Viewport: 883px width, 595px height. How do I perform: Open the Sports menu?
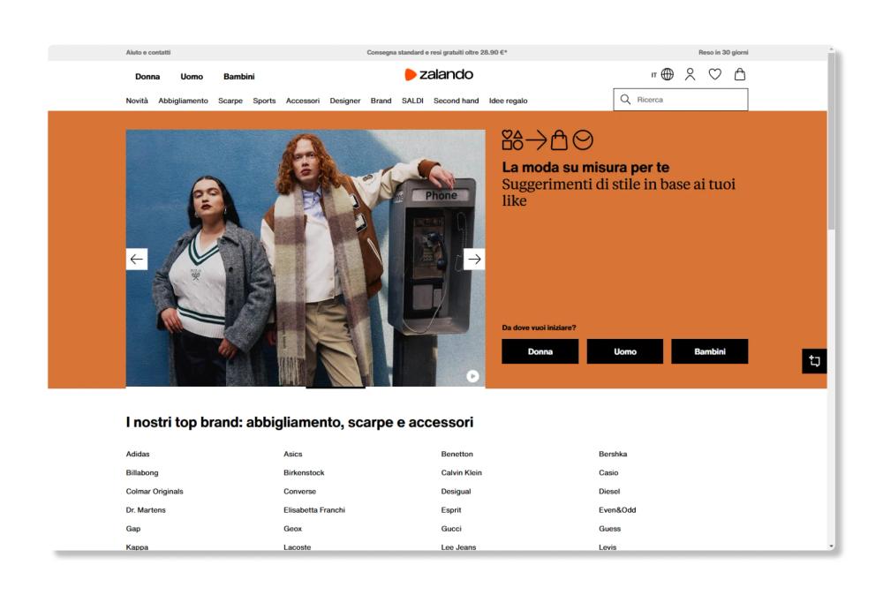[x=264, y=101]
